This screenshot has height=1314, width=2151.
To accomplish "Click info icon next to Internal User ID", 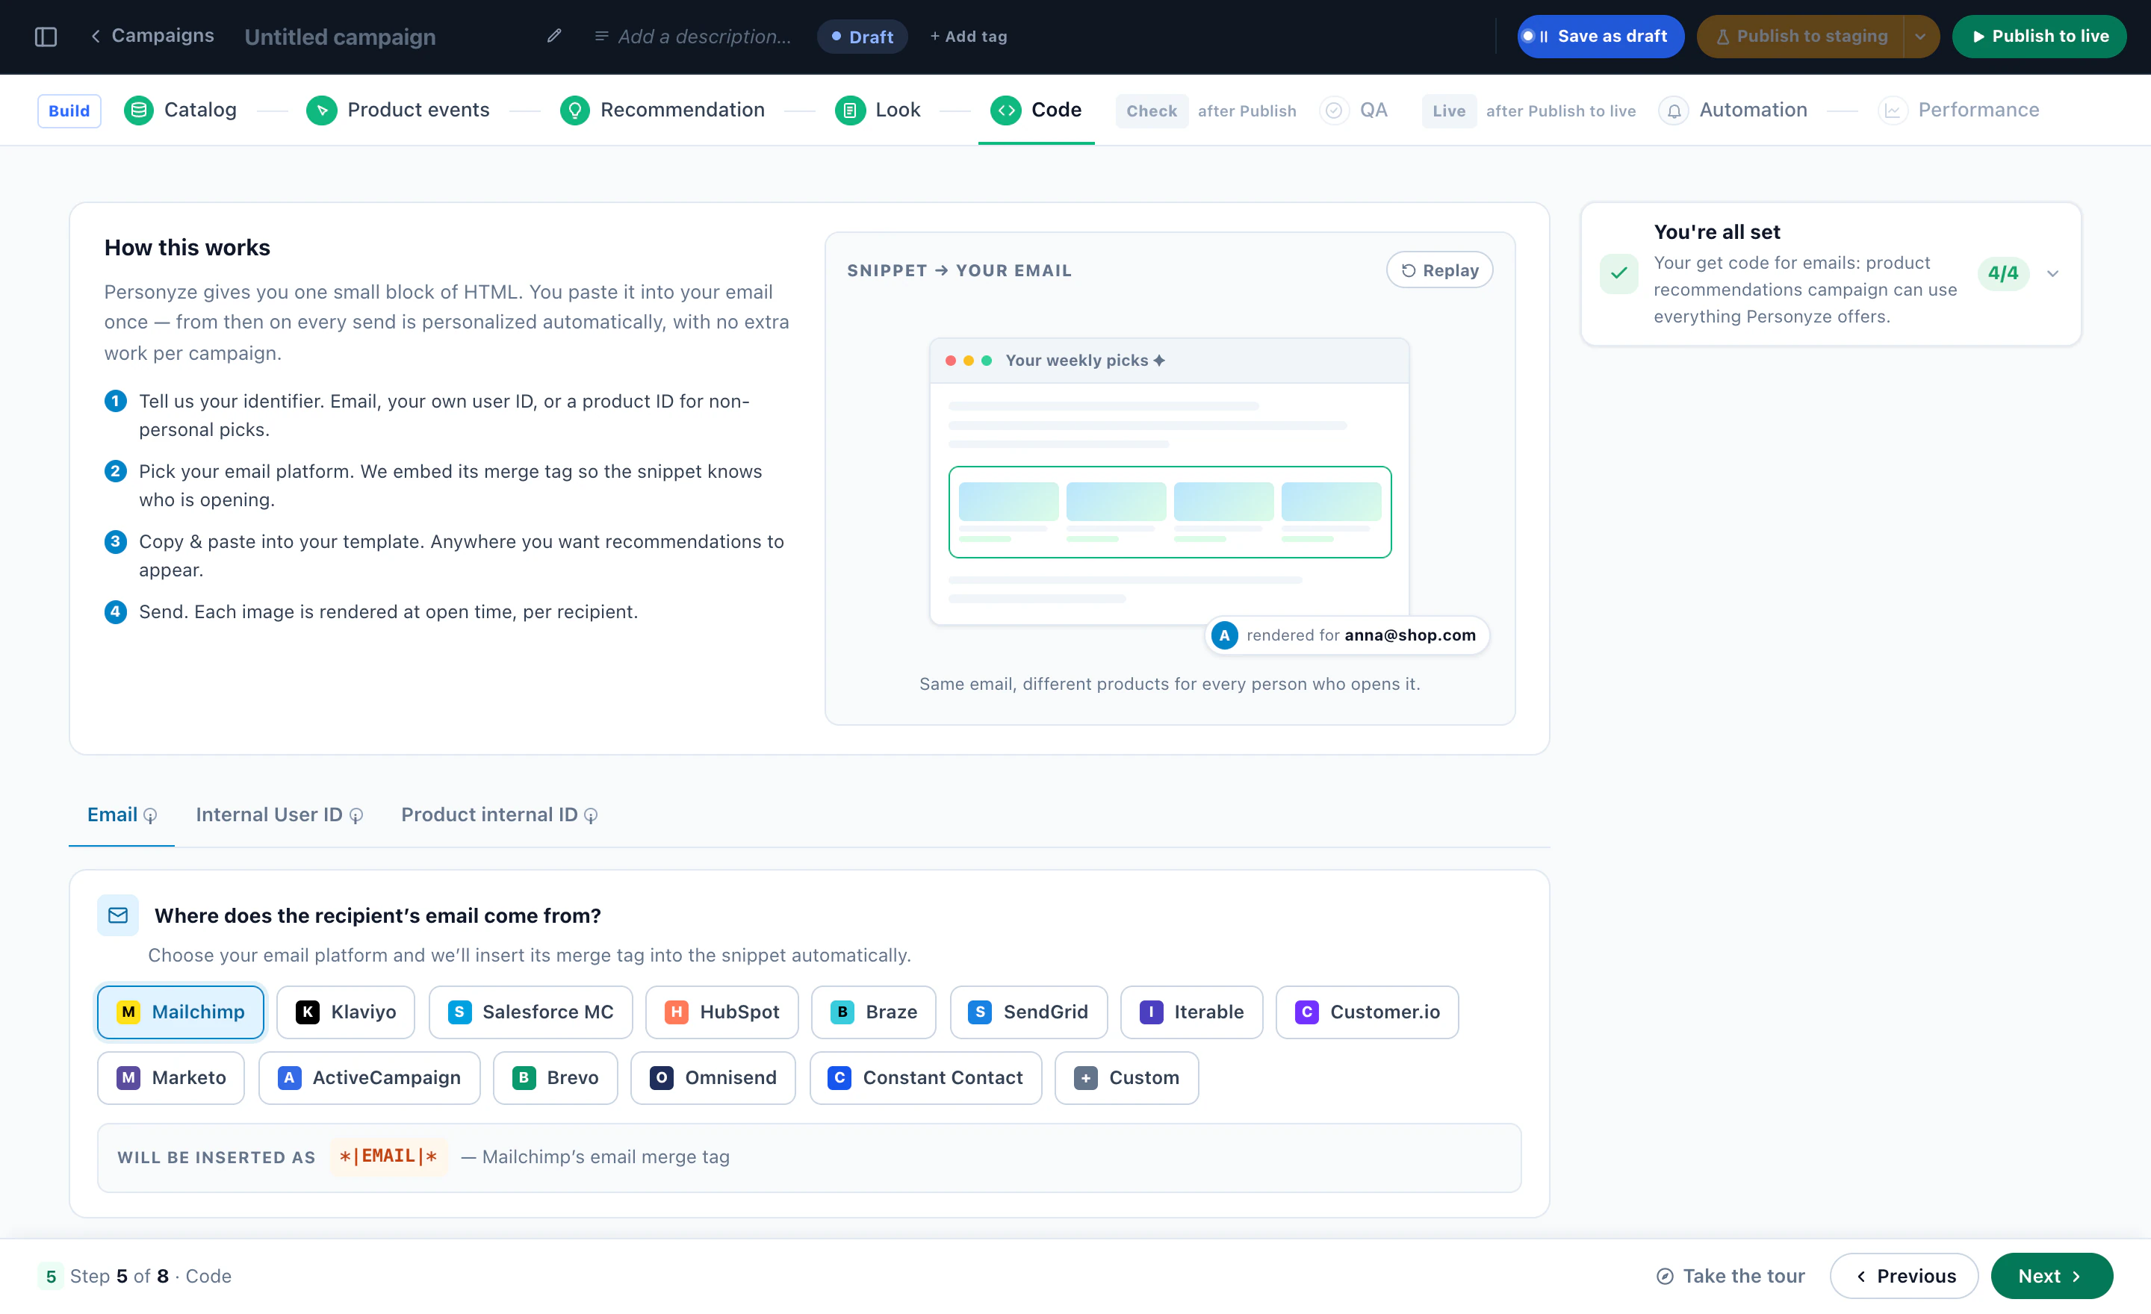I will click(x=356, y=815).
